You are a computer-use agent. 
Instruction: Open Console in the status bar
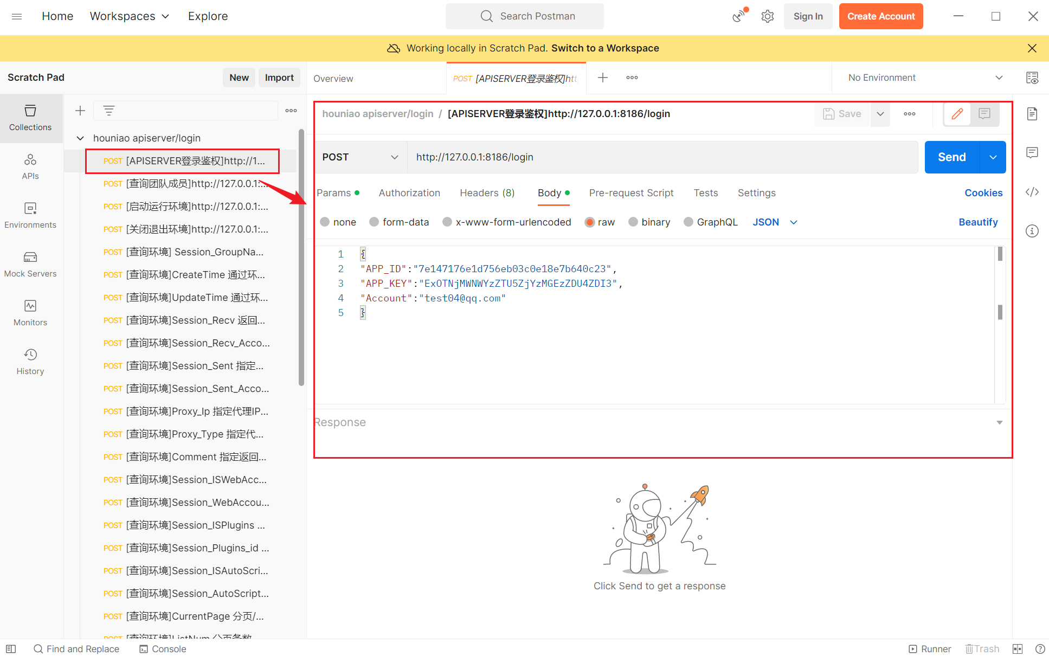pyautogui.click(x=163, y=649)
